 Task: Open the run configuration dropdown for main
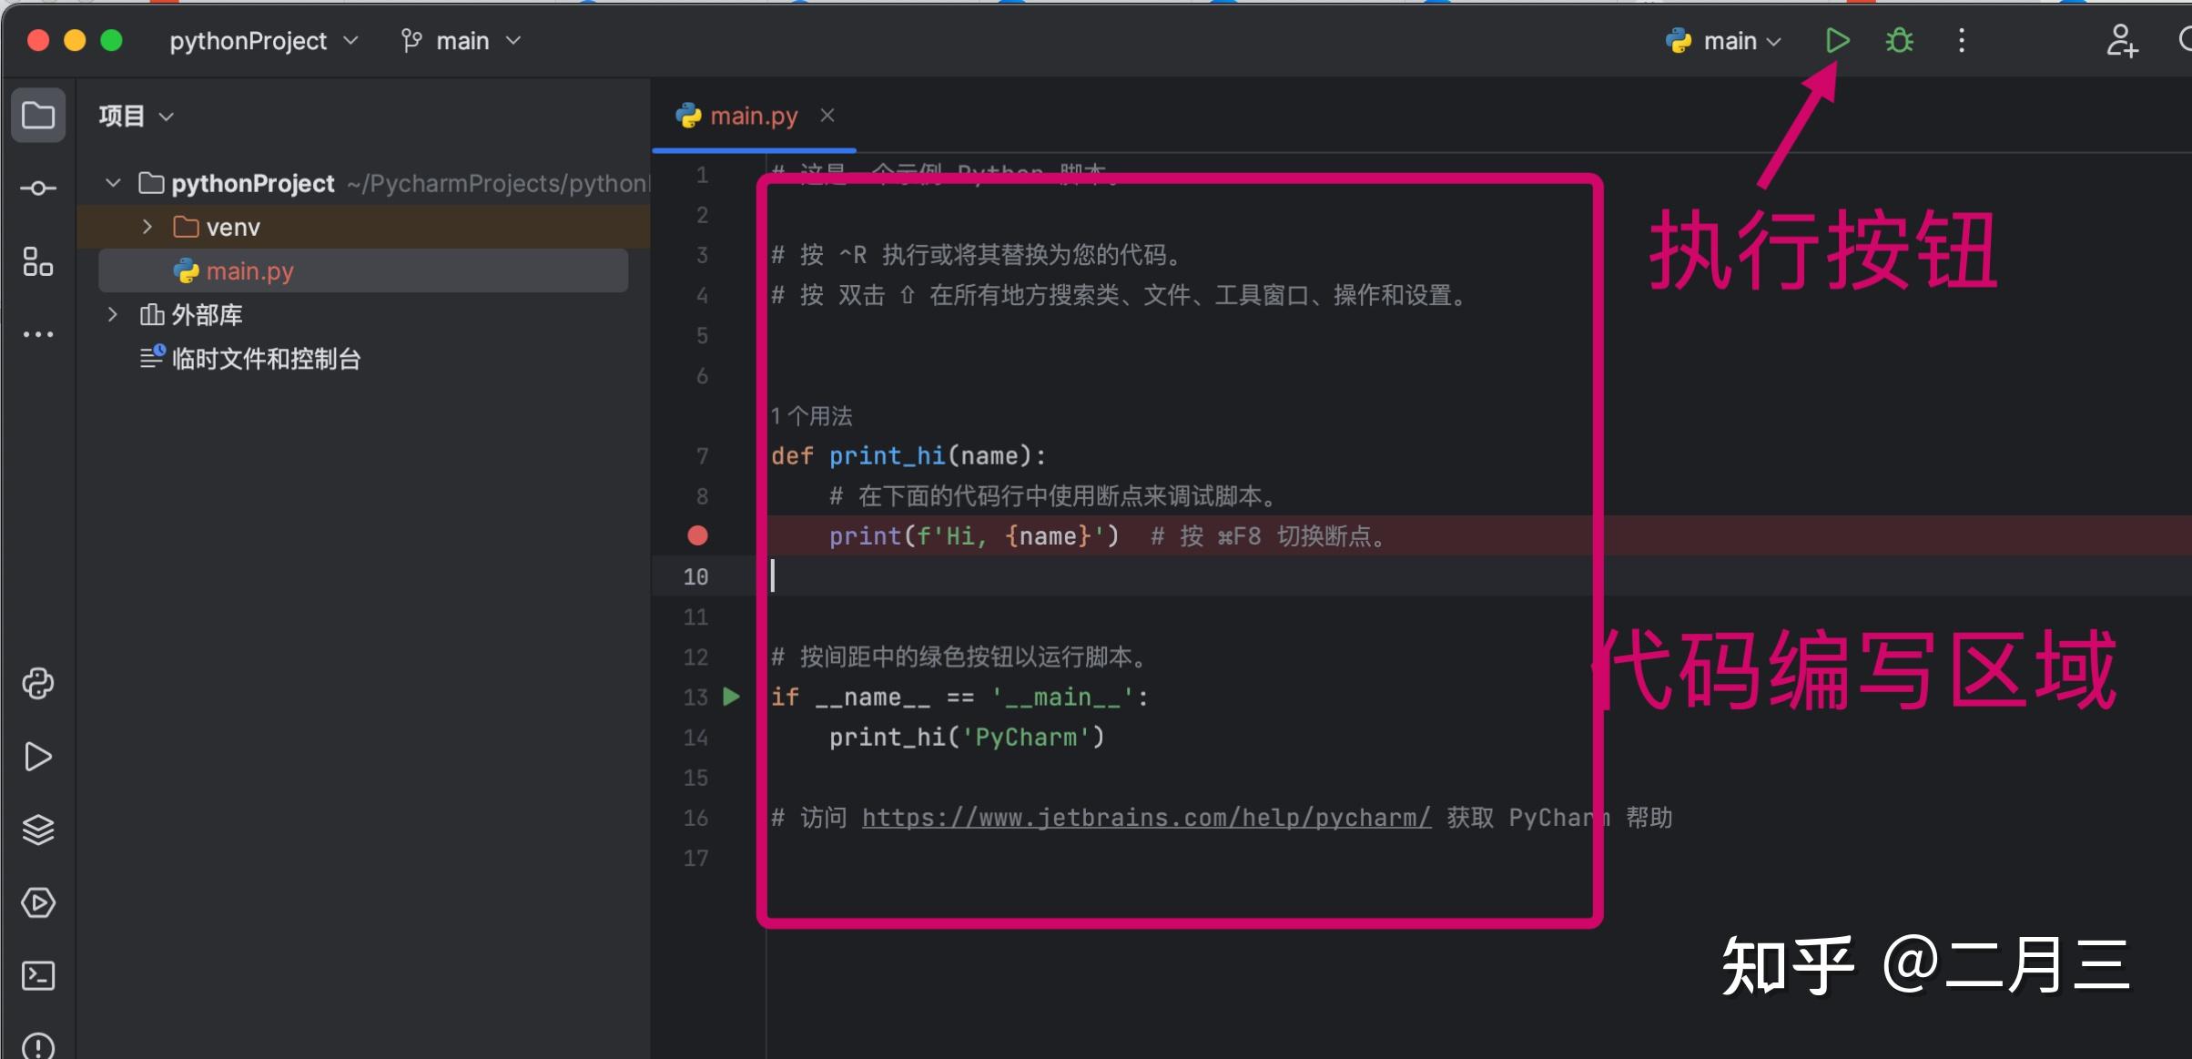point(1722,40)
